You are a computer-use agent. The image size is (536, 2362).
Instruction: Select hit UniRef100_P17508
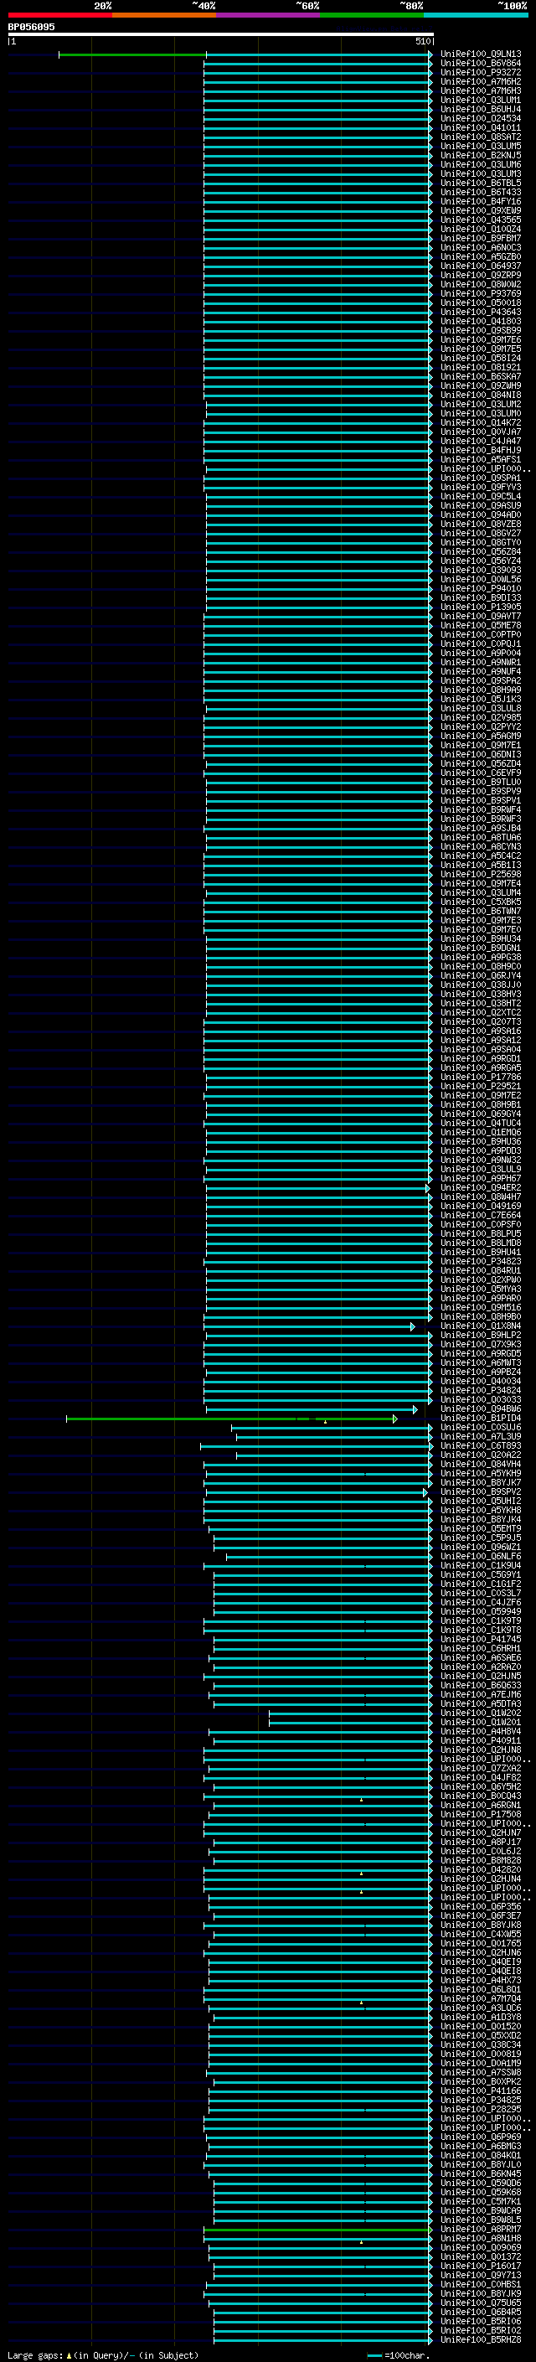tap(480, 1815)
